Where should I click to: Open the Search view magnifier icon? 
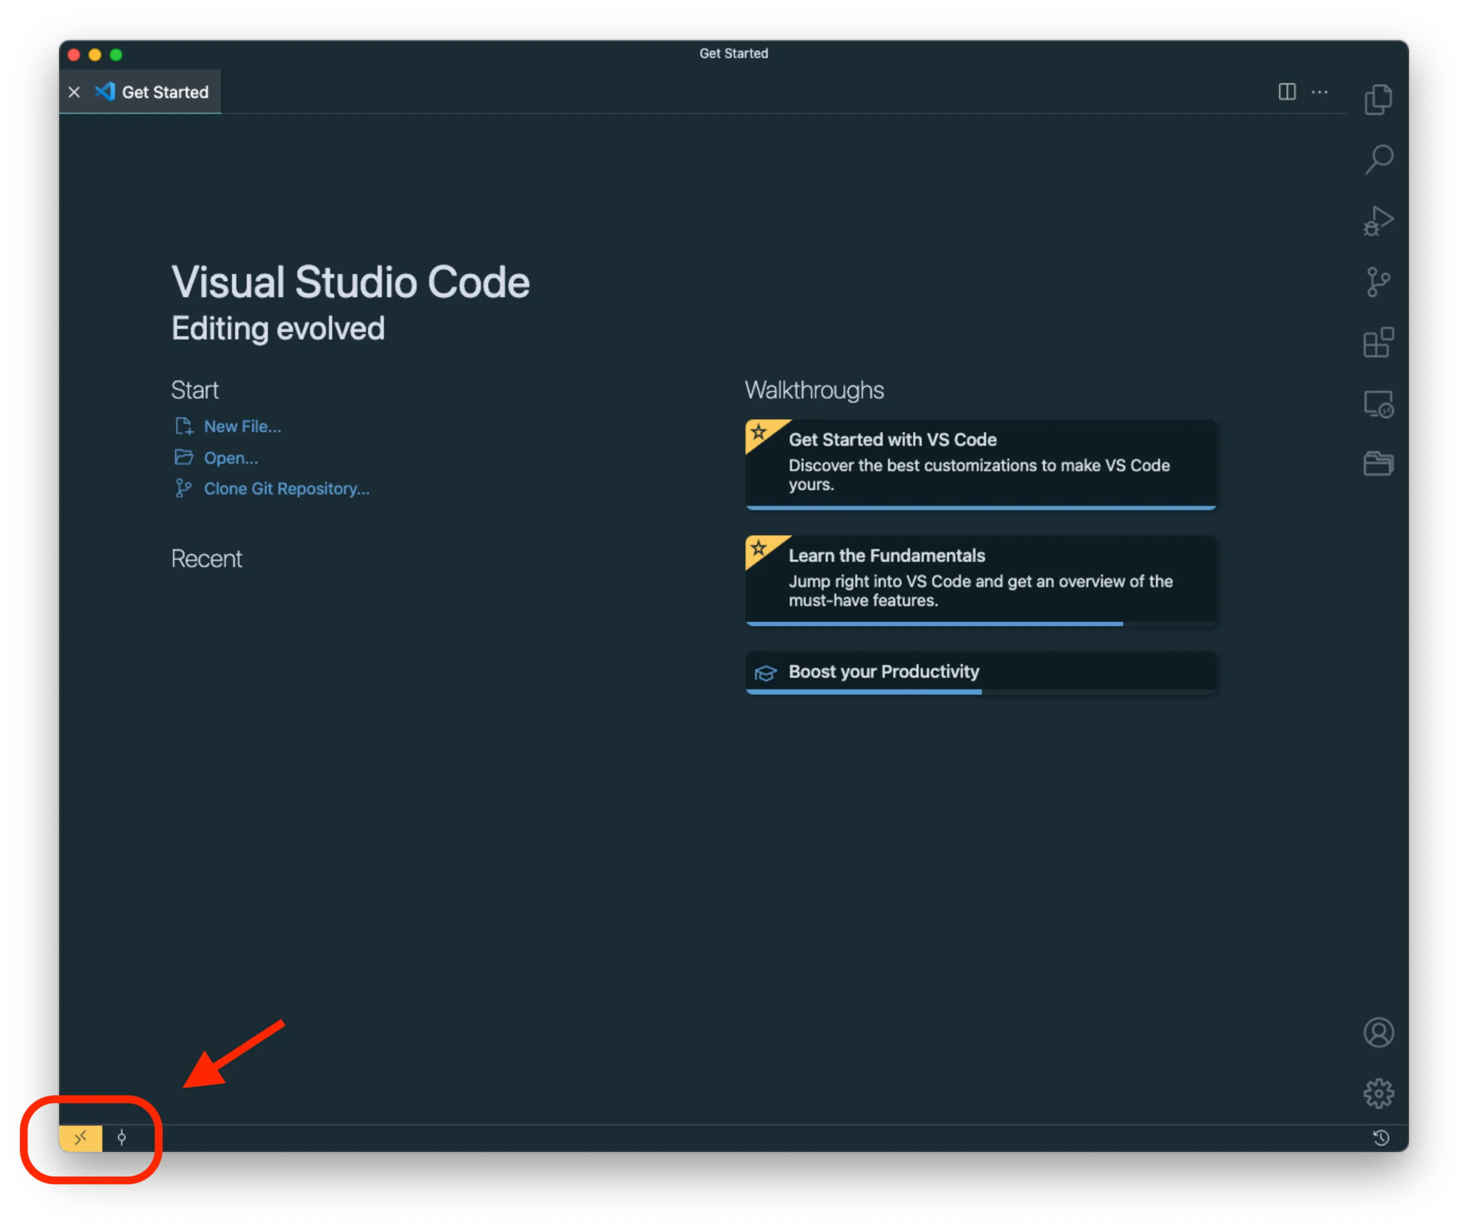point(1378,160)
